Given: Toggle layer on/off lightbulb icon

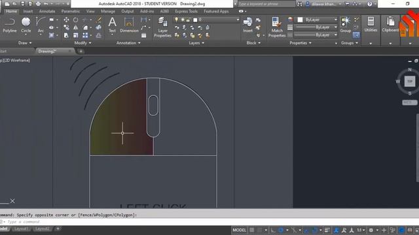Looking at the screenshot, I should coord(176,20).
